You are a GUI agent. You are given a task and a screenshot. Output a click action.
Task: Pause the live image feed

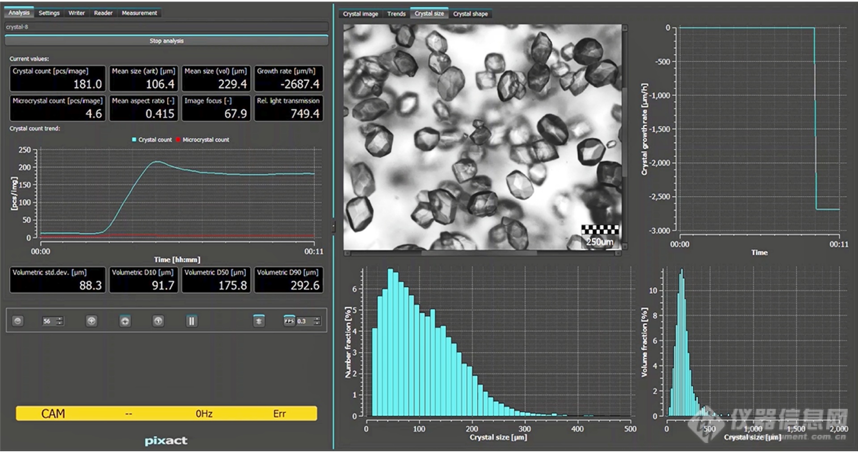point(191,321)
